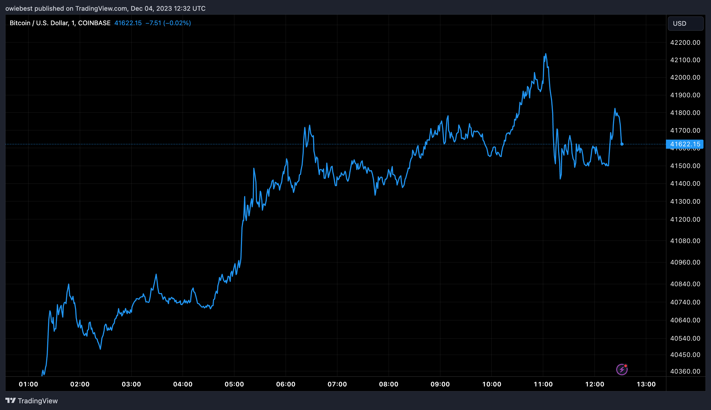Click the 40740.00 price axis label
711x410 pixels.
tap(685, 303)
